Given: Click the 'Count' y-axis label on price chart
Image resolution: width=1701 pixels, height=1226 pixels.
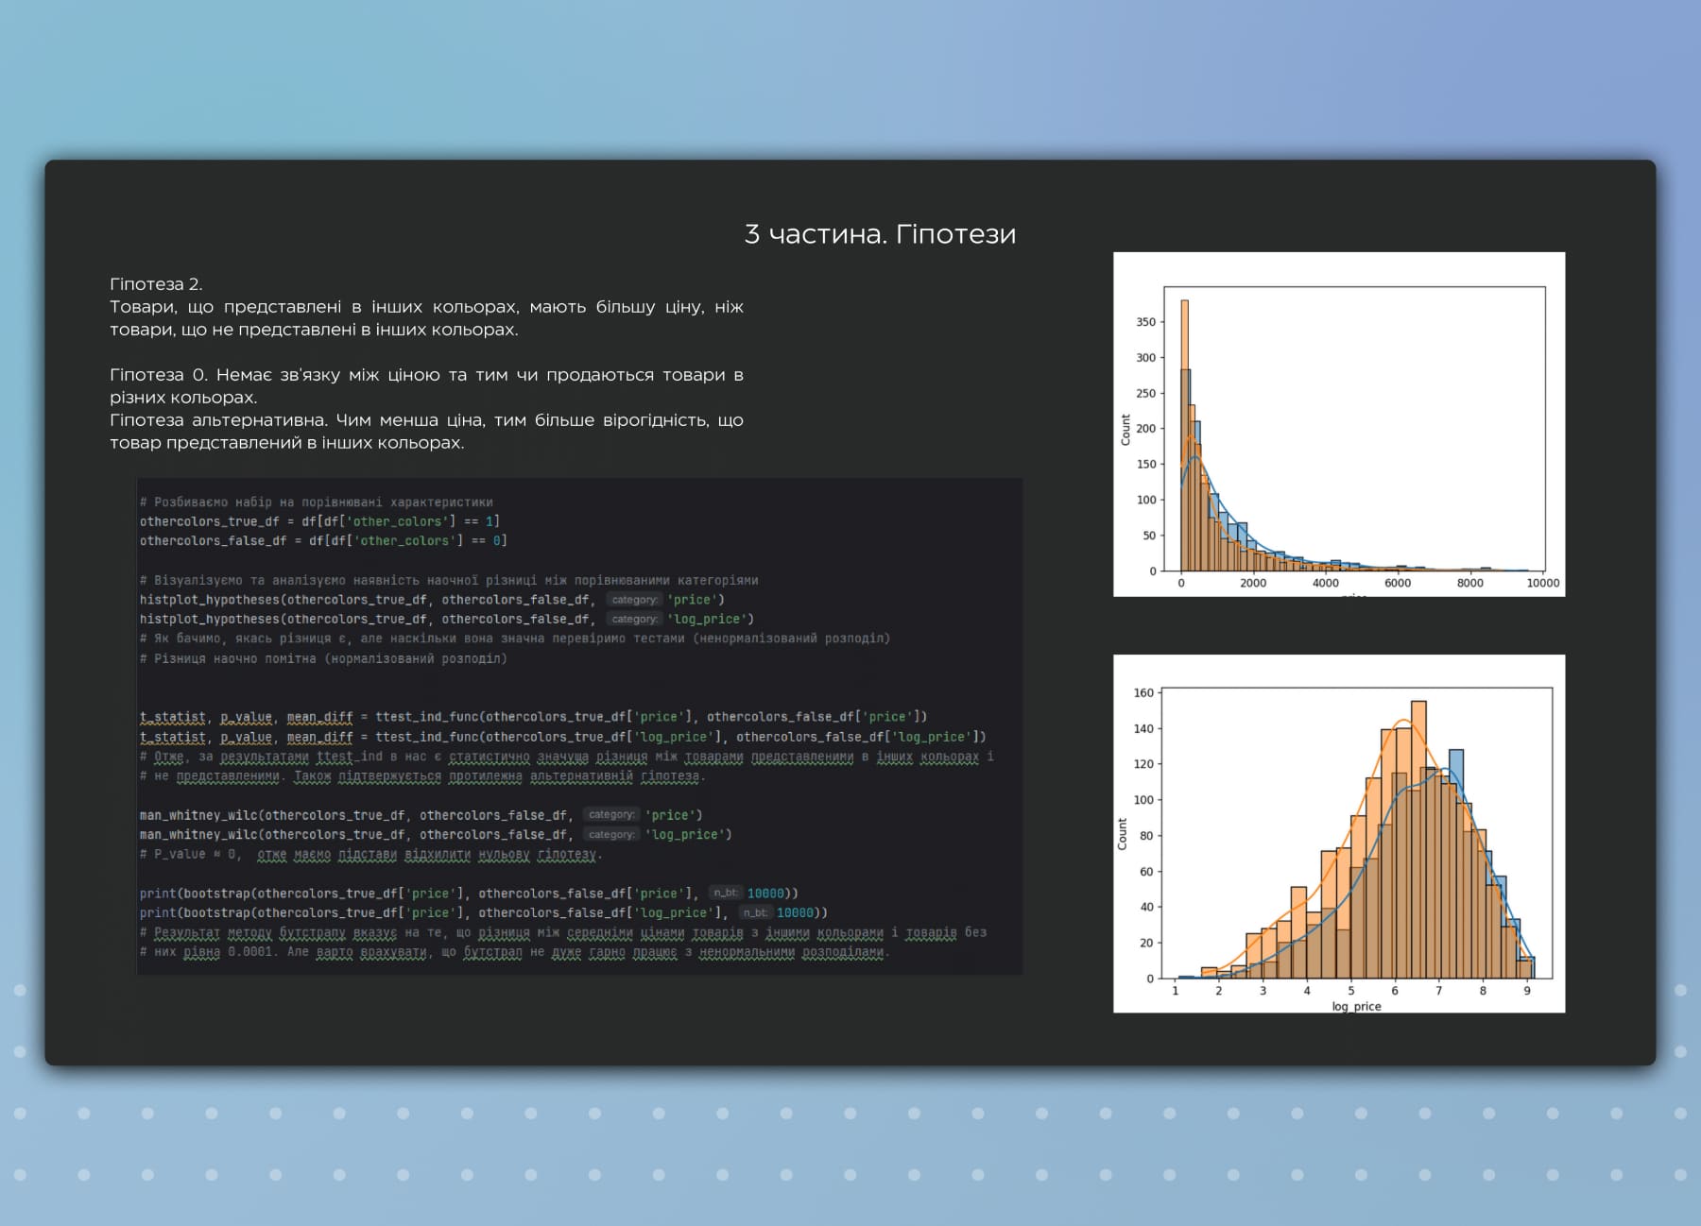Looking at the screenshot, I should [1125, 430].
